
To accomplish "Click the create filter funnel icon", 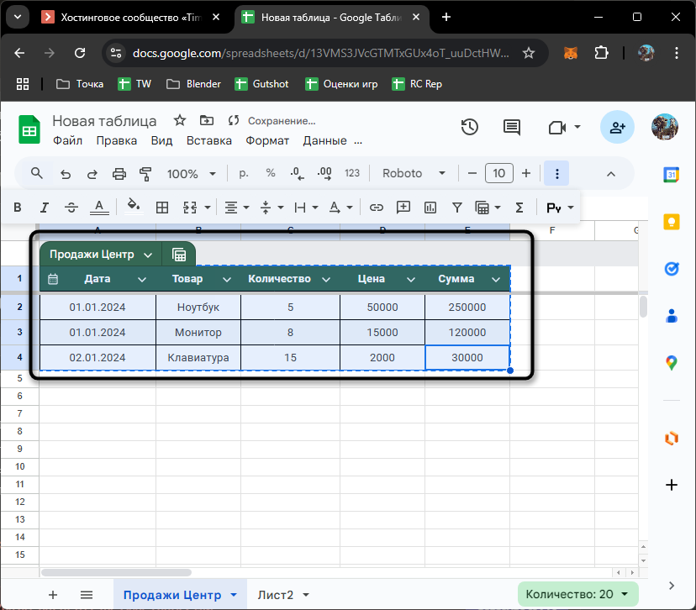I will 457,208.
